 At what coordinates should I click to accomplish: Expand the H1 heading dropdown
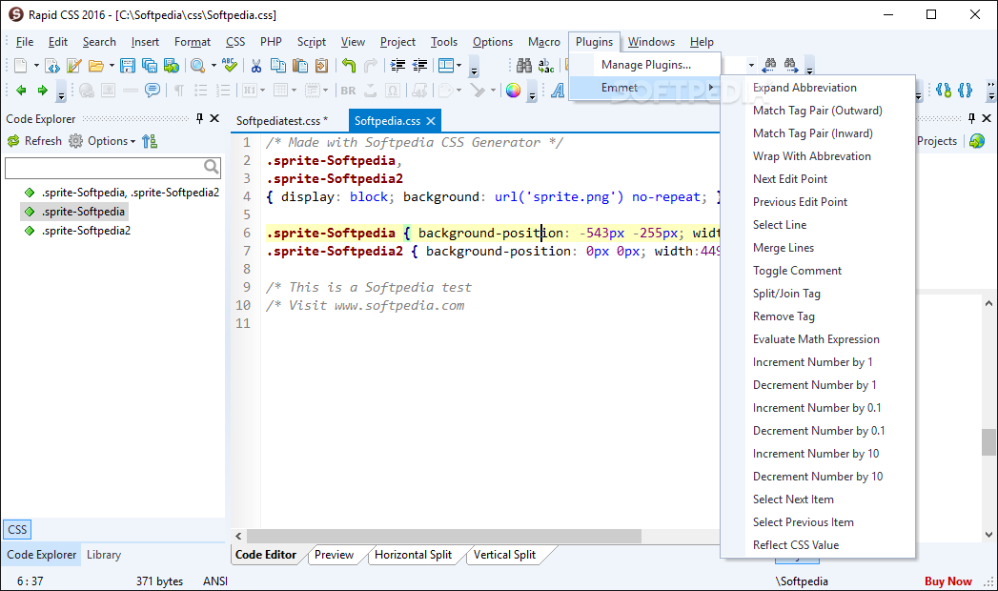(x=262, y=91)
